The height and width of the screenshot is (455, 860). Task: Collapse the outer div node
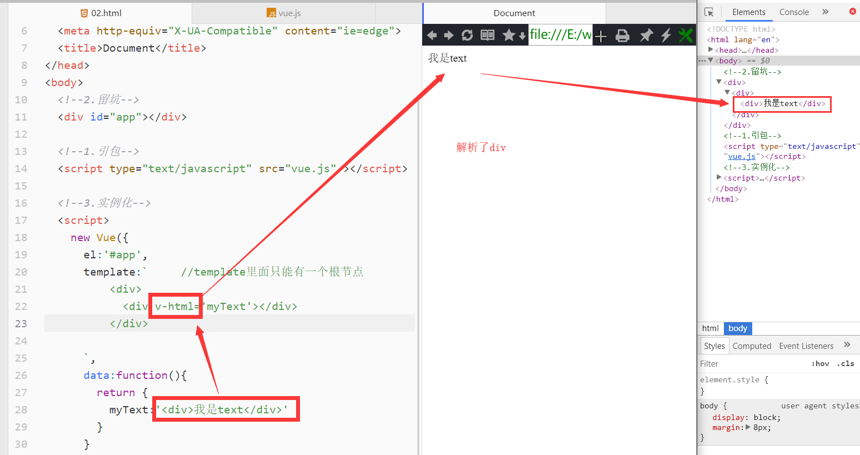[x=719, y=82]
